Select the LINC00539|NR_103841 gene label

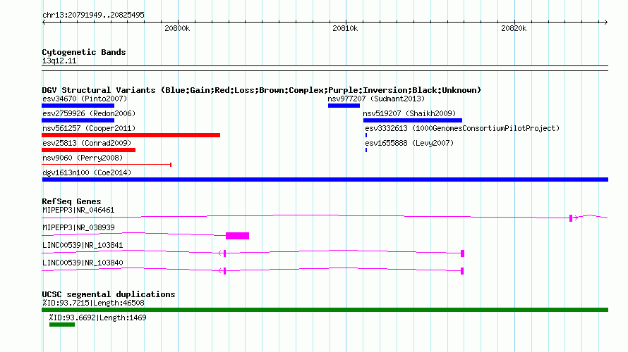tap(83, 245)
